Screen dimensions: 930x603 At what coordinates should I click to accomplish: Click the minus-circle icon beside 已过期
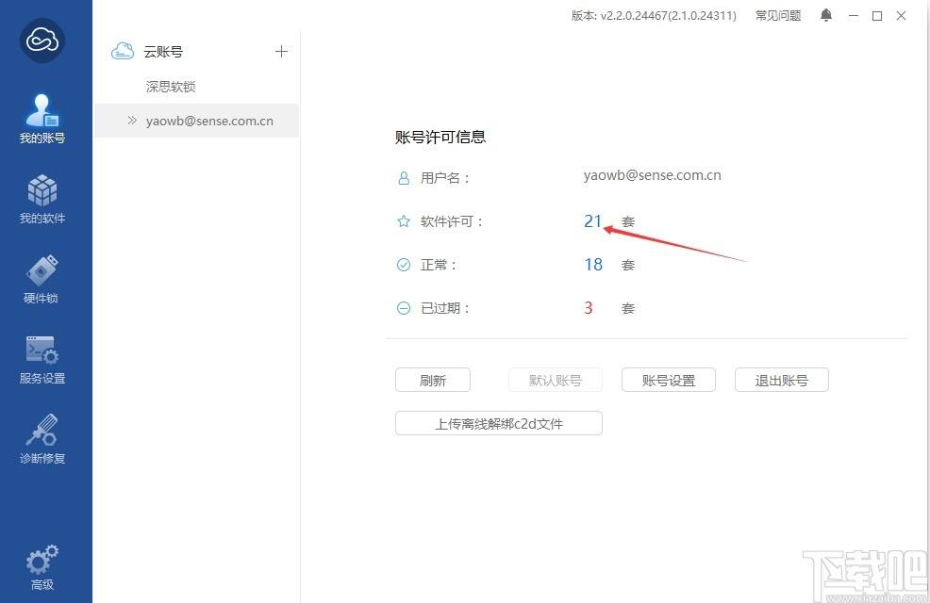404,308
